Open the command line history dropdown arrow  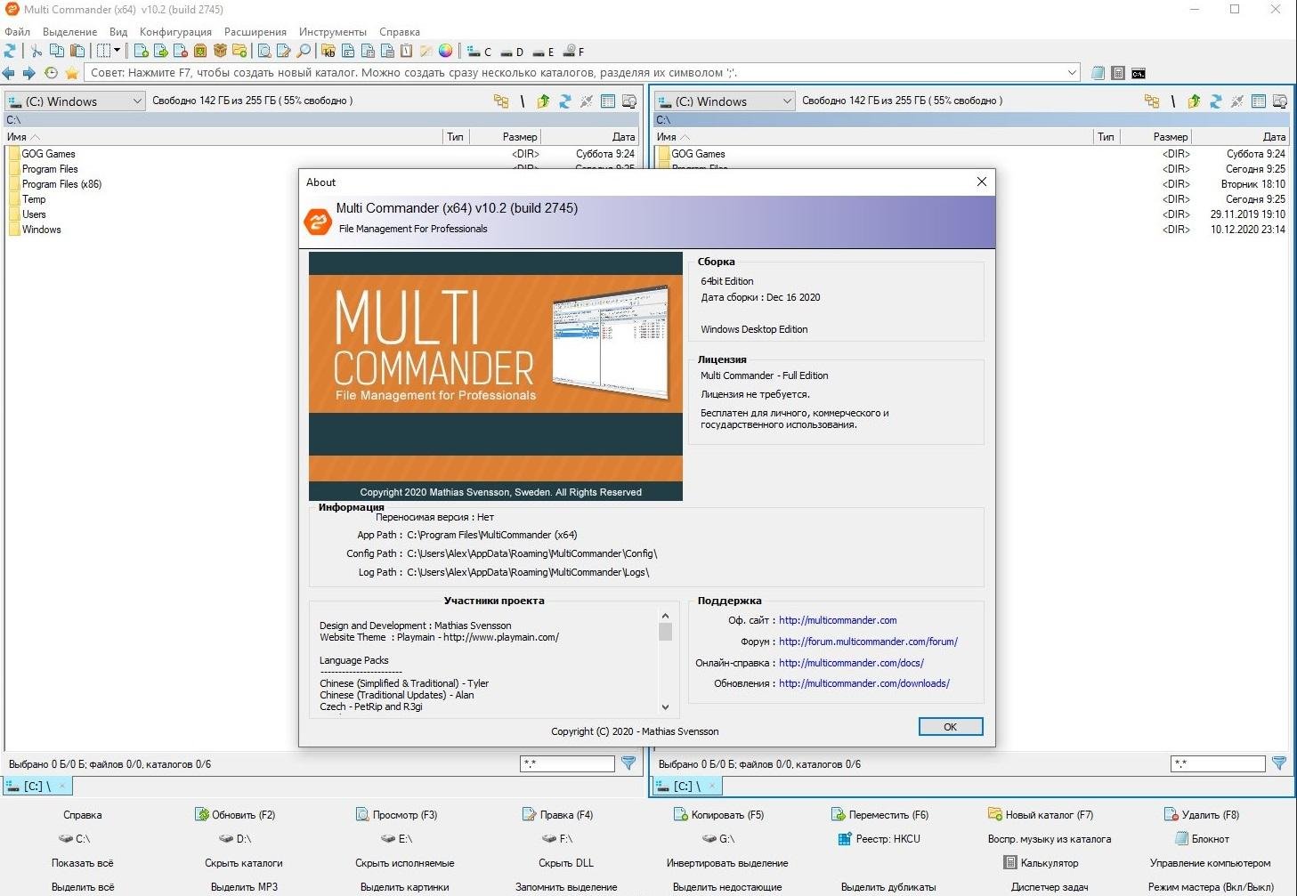(x=1072, y=73)
